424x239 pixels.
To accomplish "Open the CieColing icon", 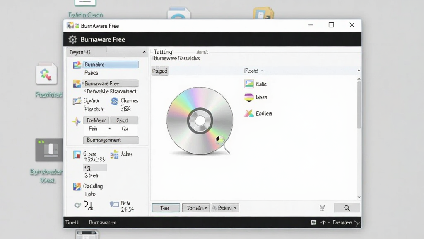I will (77, 186).
